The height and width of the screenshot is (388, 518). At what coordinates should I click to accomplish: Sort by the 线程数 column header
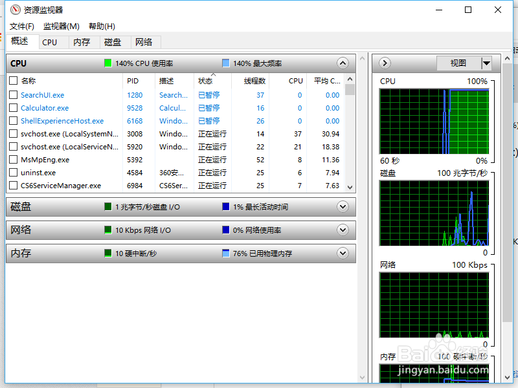250,81
